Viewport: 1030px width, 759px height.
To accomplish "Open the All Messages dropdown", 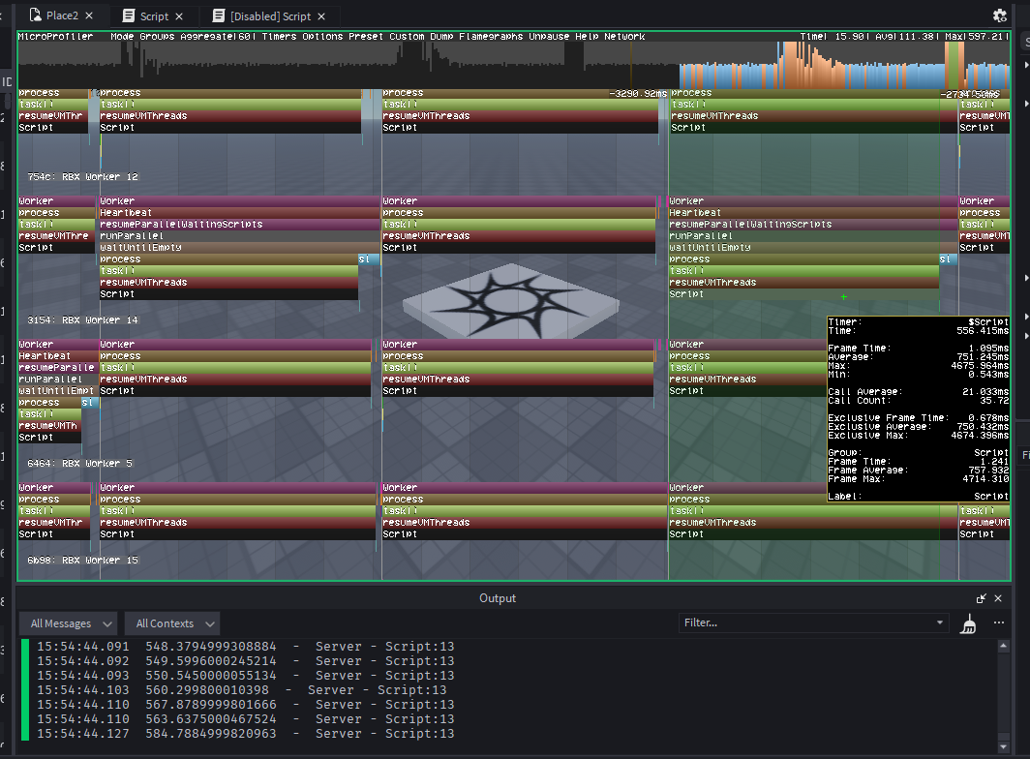I will pyautogui.click(x=68, y=622).
